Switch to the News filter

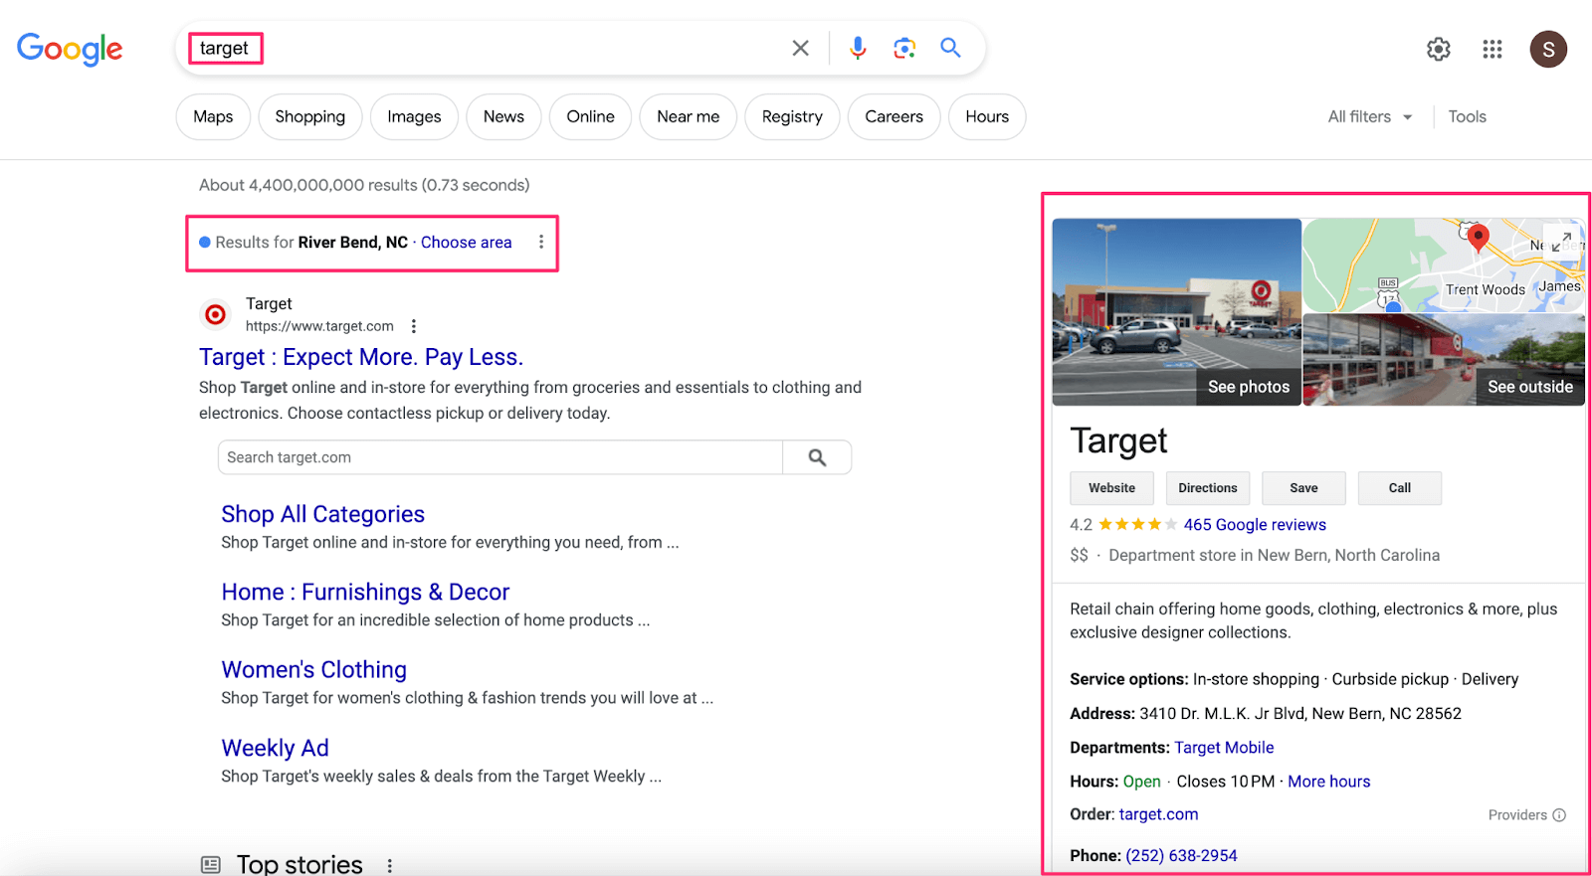click(503, 116)
